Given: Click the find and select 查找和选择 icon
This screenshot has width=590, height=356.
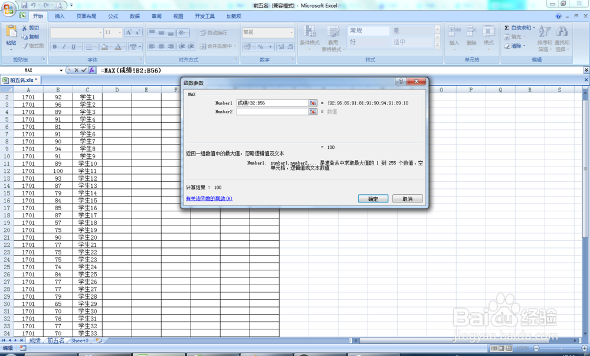Looking at the screenshot, I should (x=562, y=32).
